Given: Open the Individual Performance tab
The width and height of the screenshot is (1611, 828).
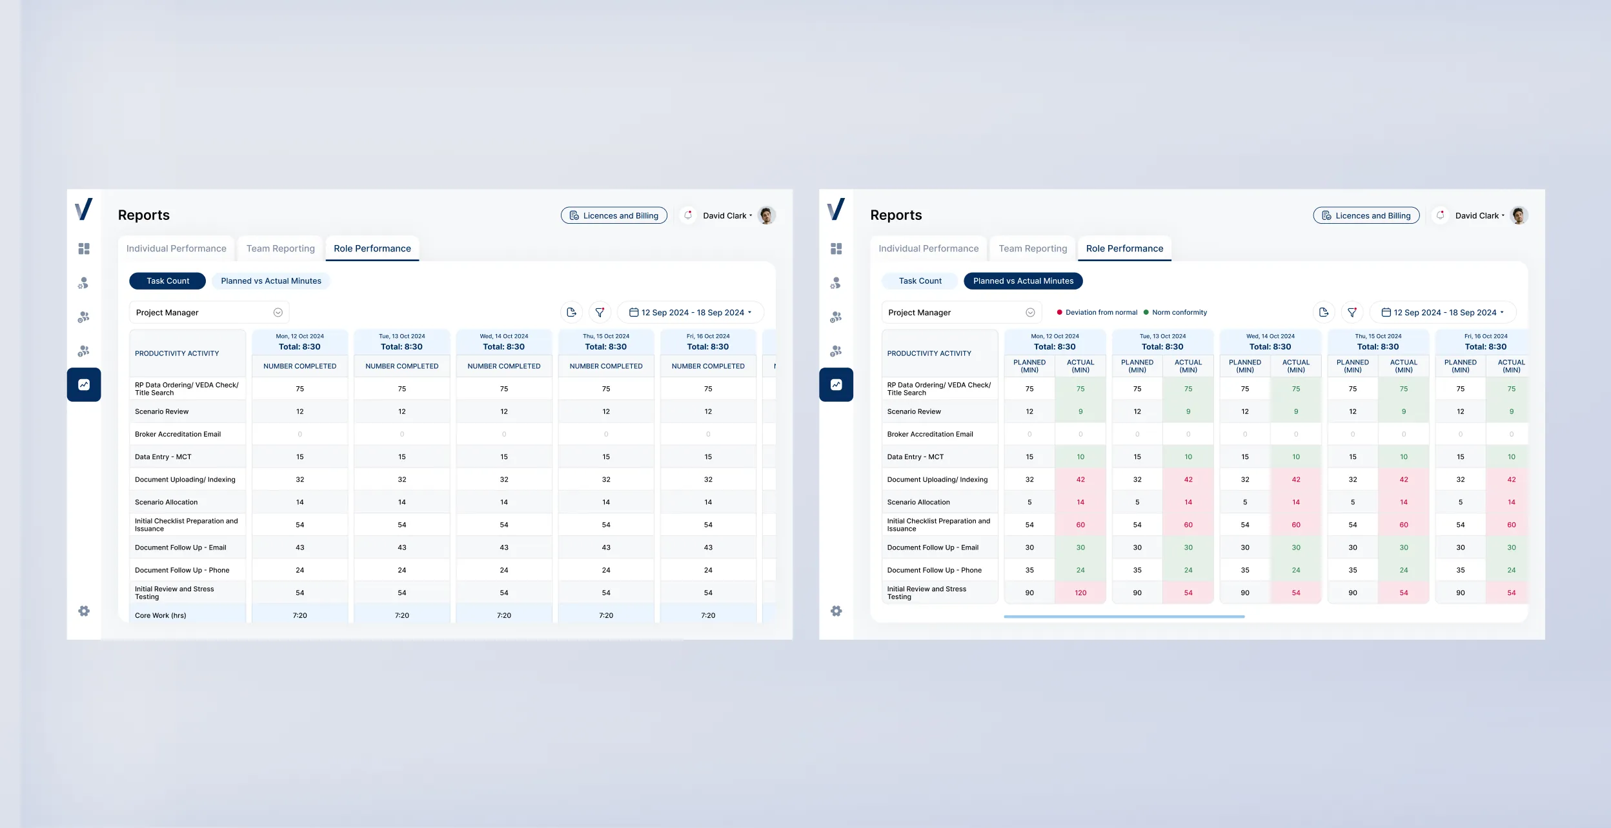Looking at the screenshot, I should click(x=176, y=248).
